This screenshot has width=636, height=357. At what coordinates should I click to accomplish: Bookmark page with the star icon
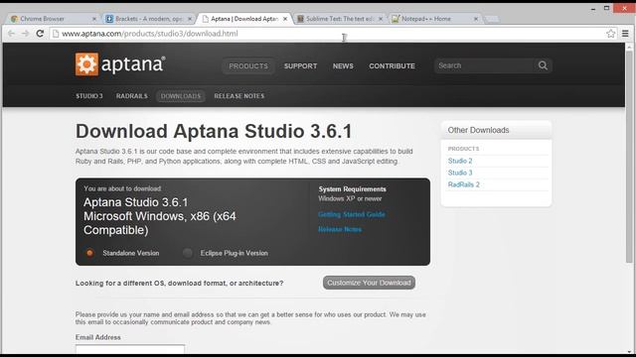point(611,34)
